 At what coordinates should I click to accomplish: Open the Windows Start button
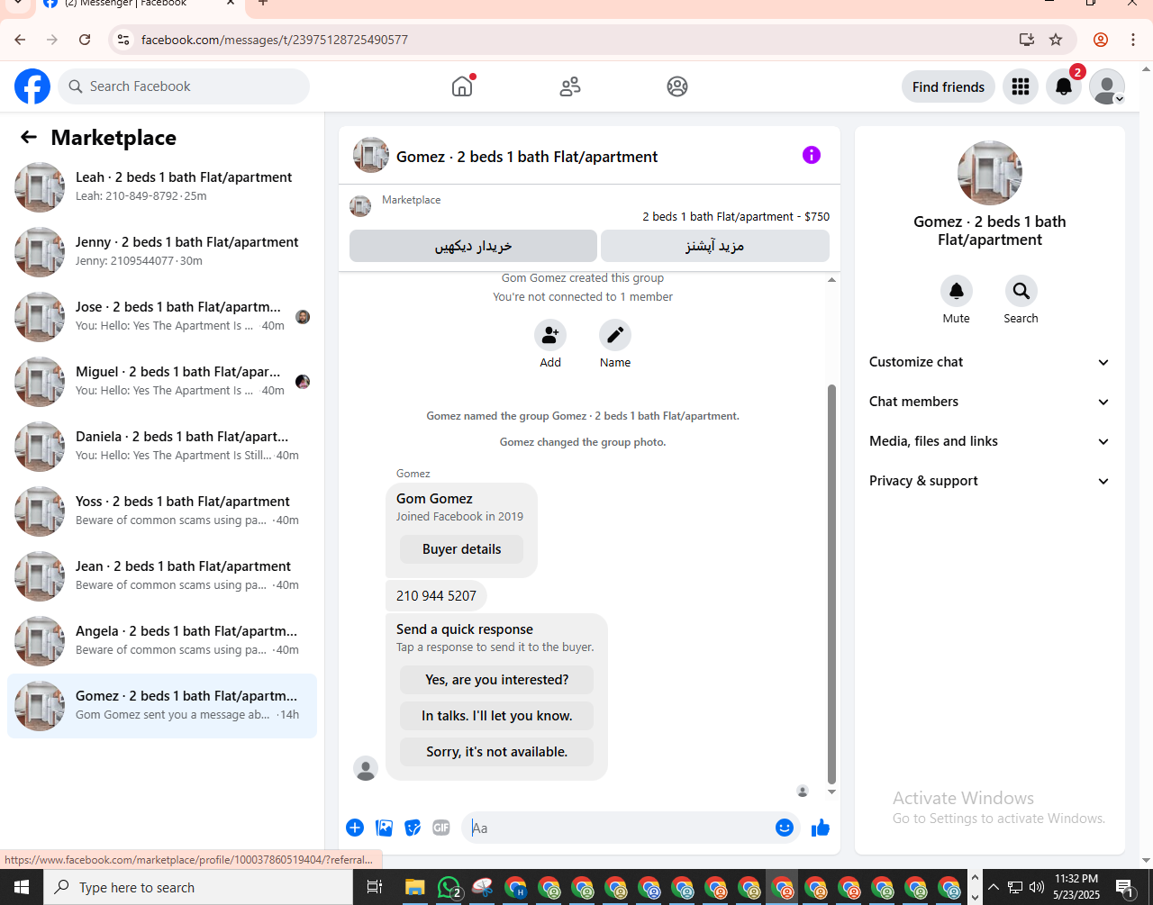coord(22,887)
